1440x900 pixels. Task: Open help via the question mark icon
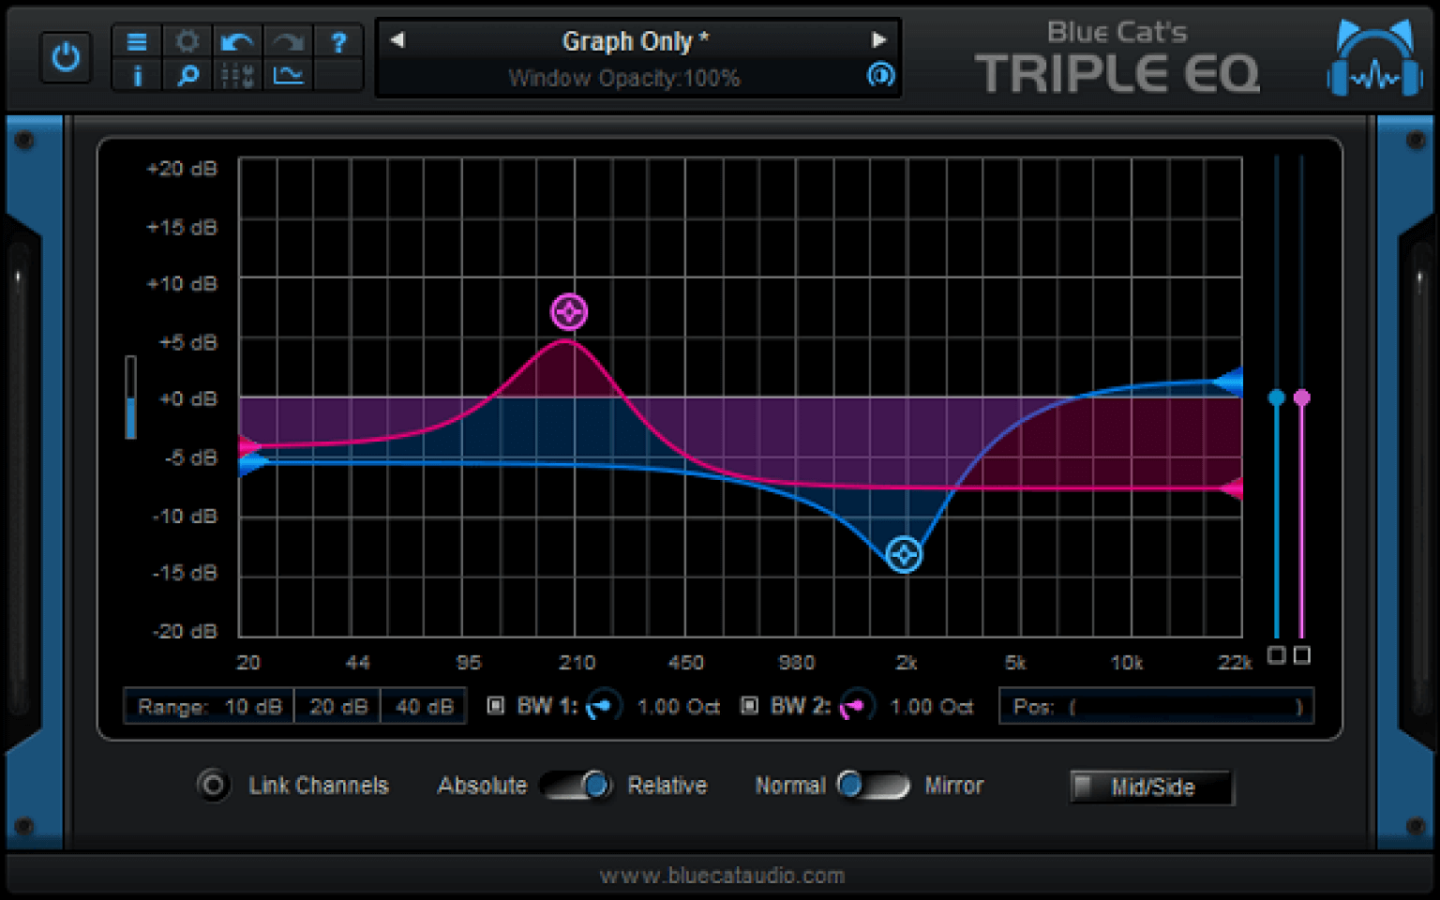[338, 41]
